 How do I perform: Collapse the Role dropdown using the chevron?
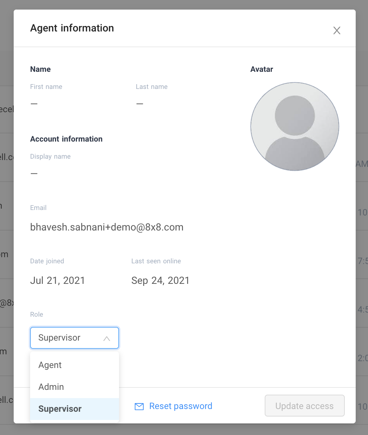[107, 338]
